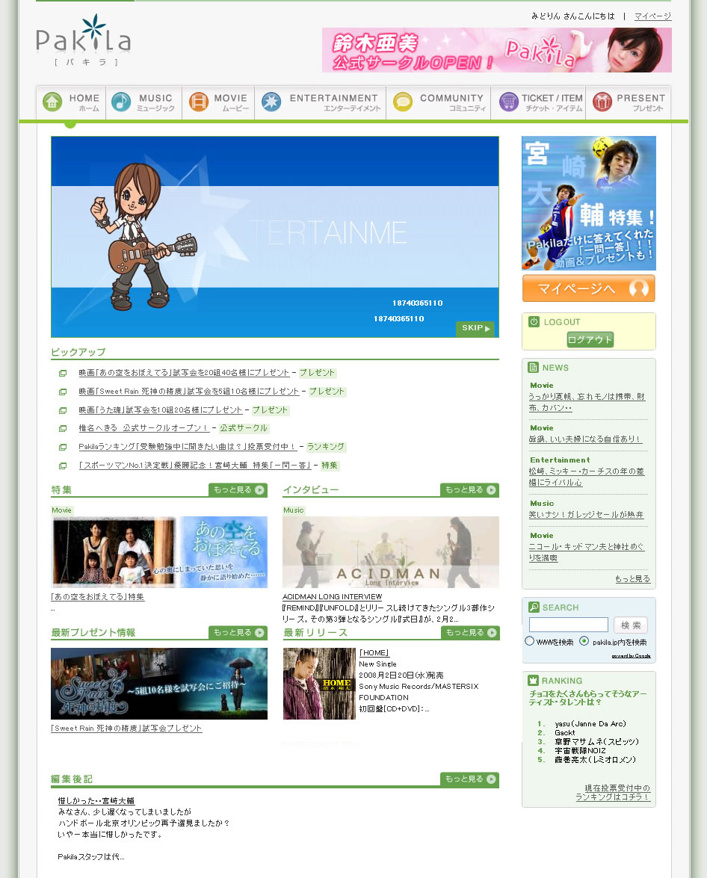Click もっと見る button in 最新リリース section
The height and width of the screenshot is (878, 707).
tap(470, 633)
